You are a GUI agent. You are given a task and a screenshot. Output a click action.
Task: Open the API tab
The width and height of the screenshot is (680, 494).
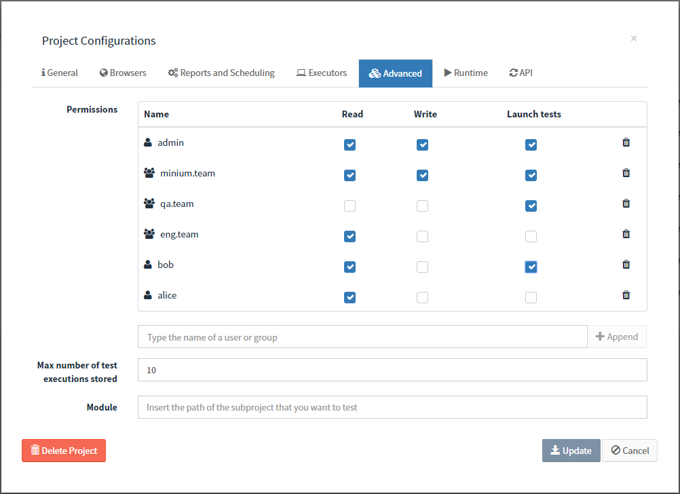[x=521, y=73]
